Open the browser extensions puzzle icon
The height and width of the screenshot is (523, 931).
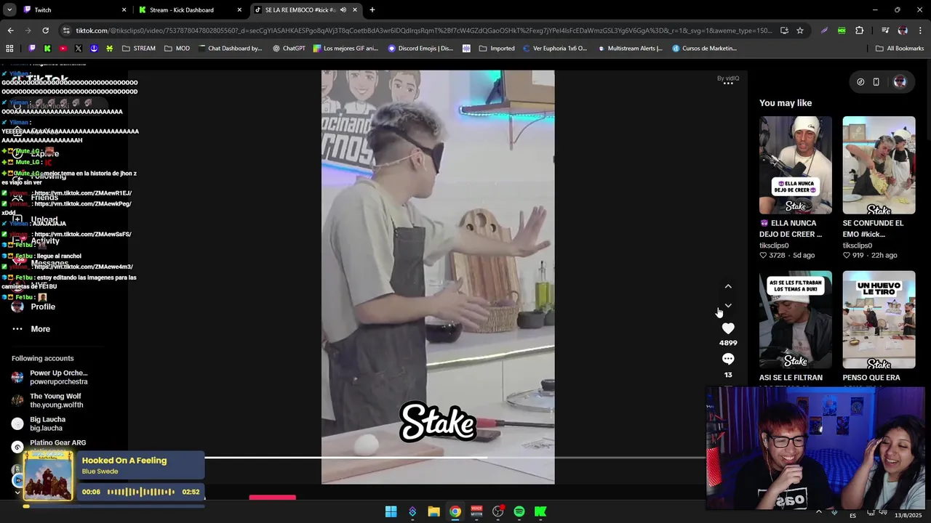(860, 31)
